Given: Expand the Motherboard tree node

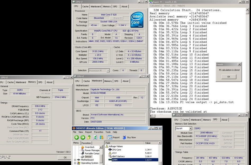Looking at the screenshot, I should 75,160.
